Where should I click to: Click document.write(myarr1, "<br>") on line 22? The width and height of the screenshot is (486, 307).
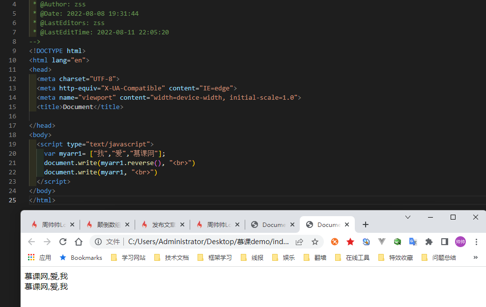tap(101, 172)
